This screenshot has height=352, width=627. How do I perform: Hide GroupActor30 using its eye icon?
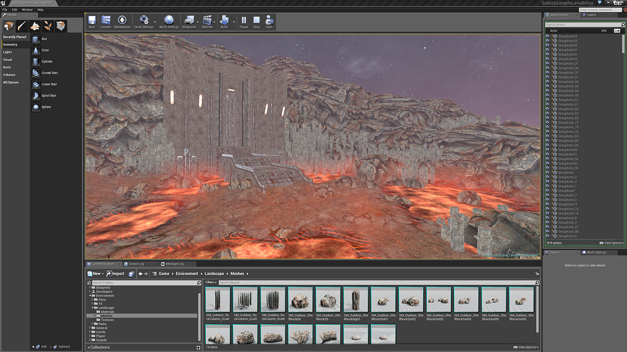[x=547, y=45]
